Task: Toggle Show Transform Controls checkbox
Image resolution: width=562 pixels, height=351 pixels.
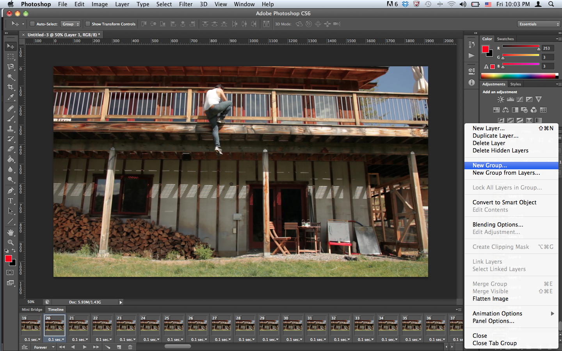Action: click(88, 24)
